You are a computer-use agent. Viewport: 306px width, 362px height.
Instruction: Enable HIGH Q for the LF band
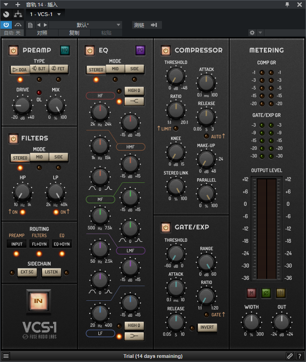click(134, 325)
